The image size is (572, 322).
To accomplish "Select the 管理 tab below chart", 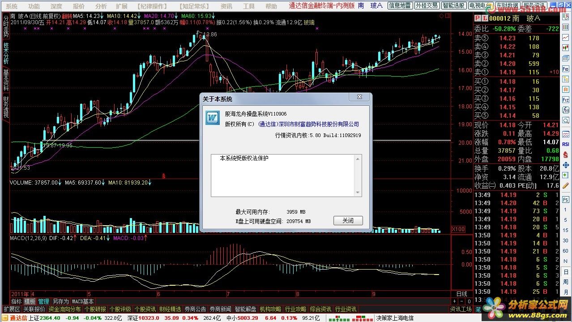I will [43, 301].
